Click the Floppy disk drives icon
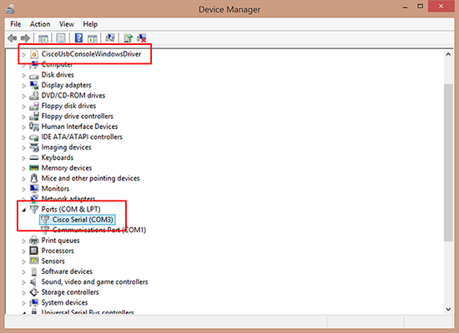The height and width of the screenshot is (333, 459). point(34,106)
